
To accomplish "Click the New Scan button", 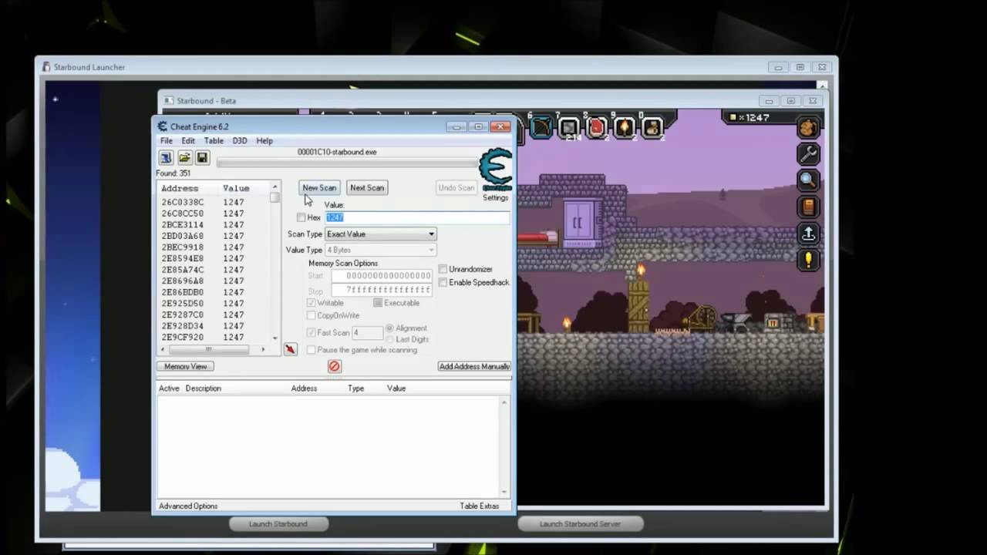I will (x=319, y=188).
